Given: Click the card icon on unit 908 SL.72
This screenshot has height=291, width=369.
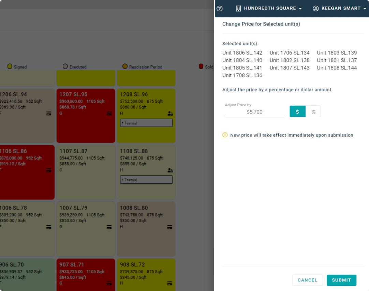Looking at the screenshot, I should coord(170,284).
